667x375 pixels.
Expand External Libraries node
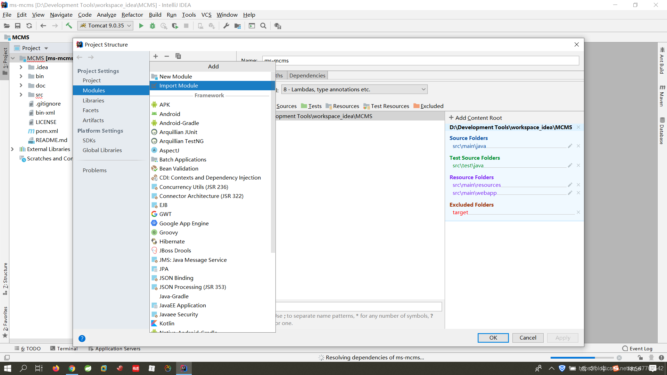[12, 149]
